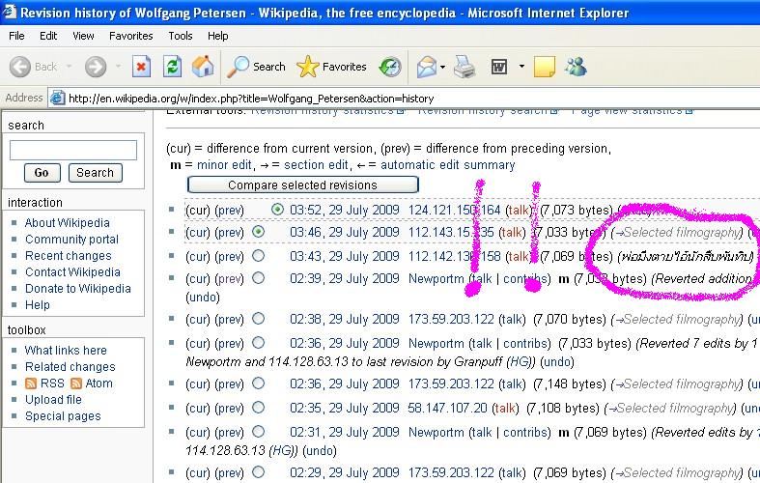Open the Special pages link
This screenshot has width=760, height=483.
[63, 416]
